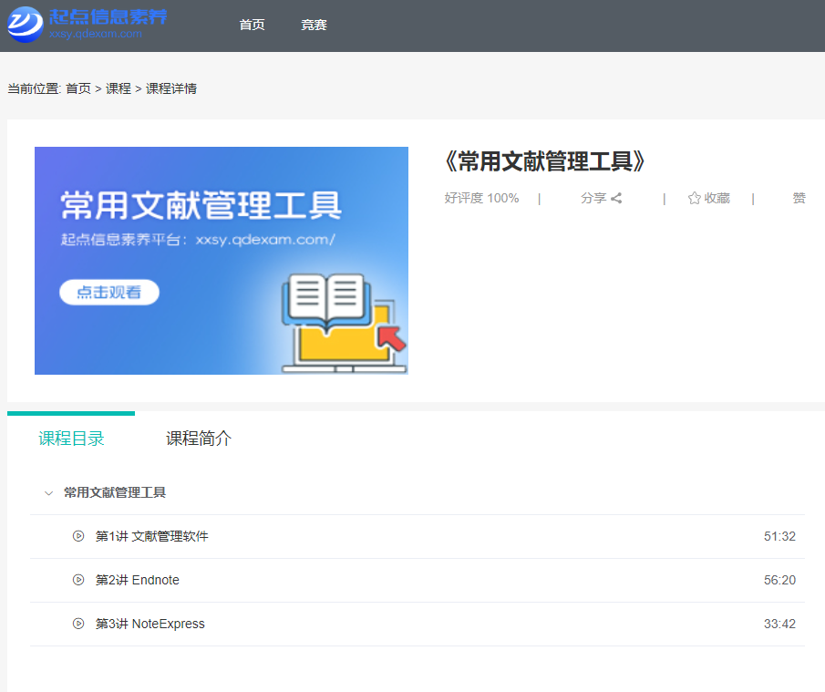This screenshot has width=825, height=692.
Task: Click the 赞 like button
Action: [x=799, y=198]
